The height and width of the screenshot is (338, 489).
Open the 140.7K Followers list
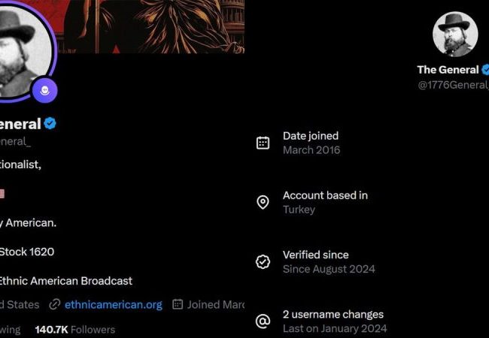pos(74,330)
